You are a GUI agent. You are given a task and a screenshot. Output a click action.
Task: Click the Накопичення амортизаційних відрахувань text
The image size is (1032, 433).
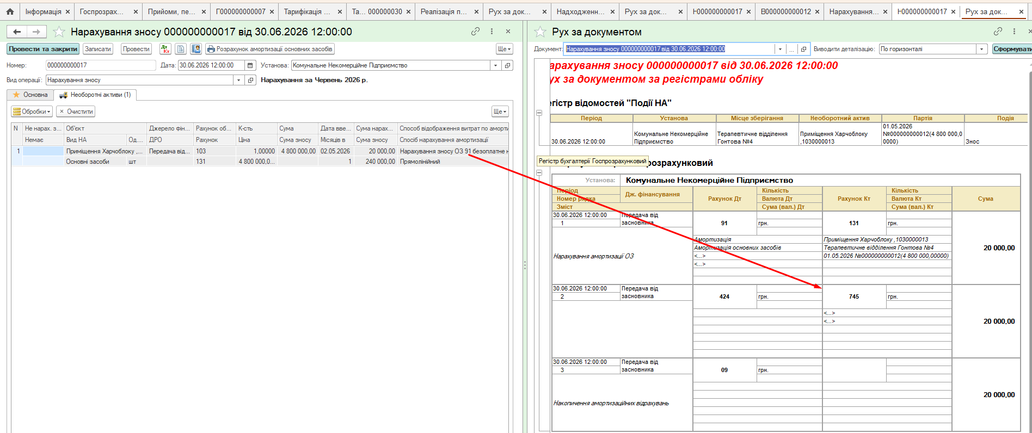click(611, 403)
